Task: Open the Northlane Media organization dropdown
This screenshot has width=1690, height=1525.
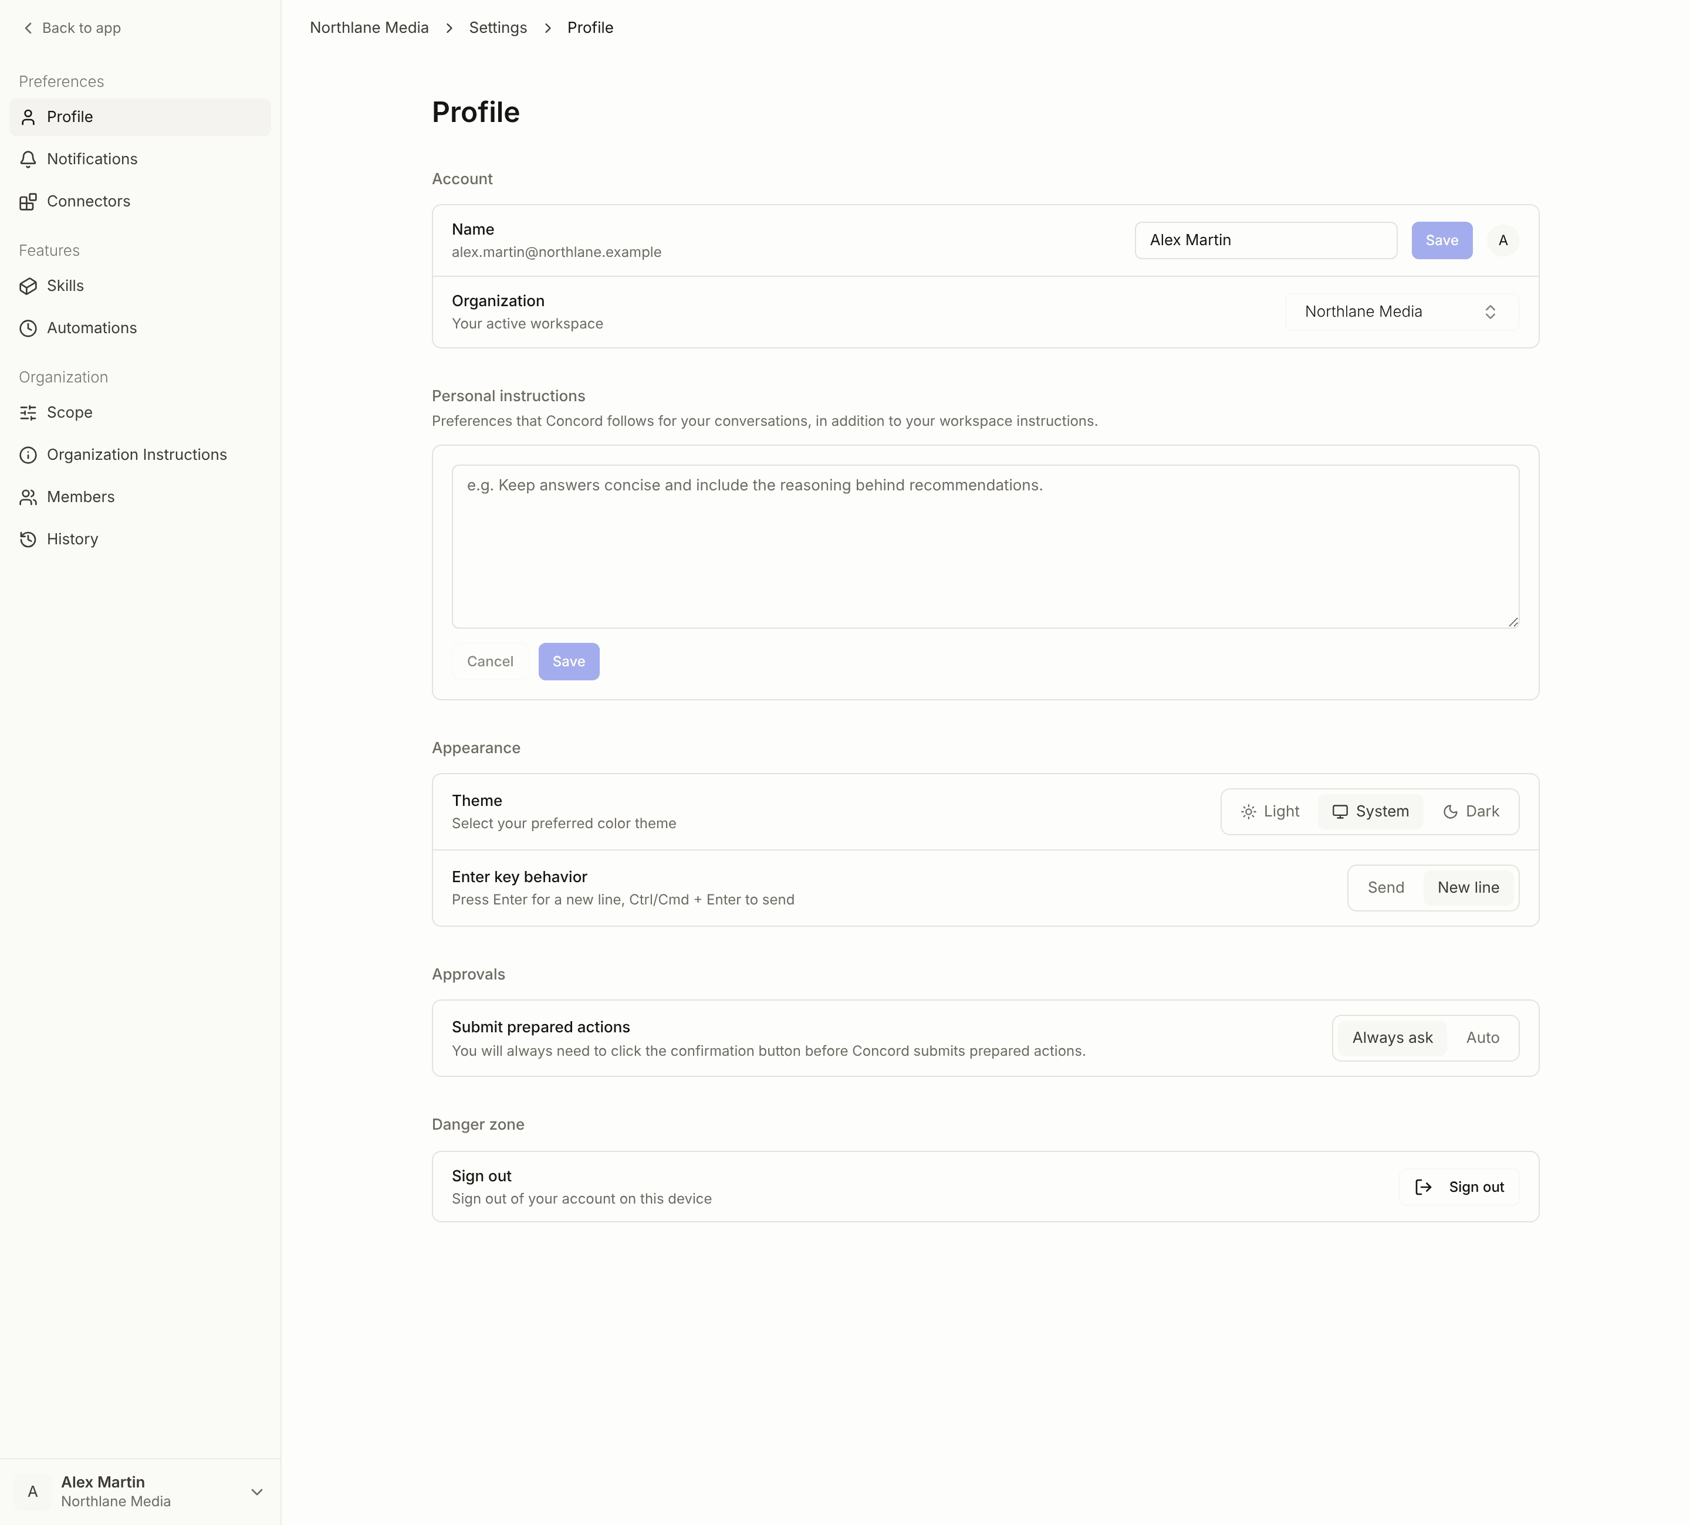Action: click(1402, 311)
